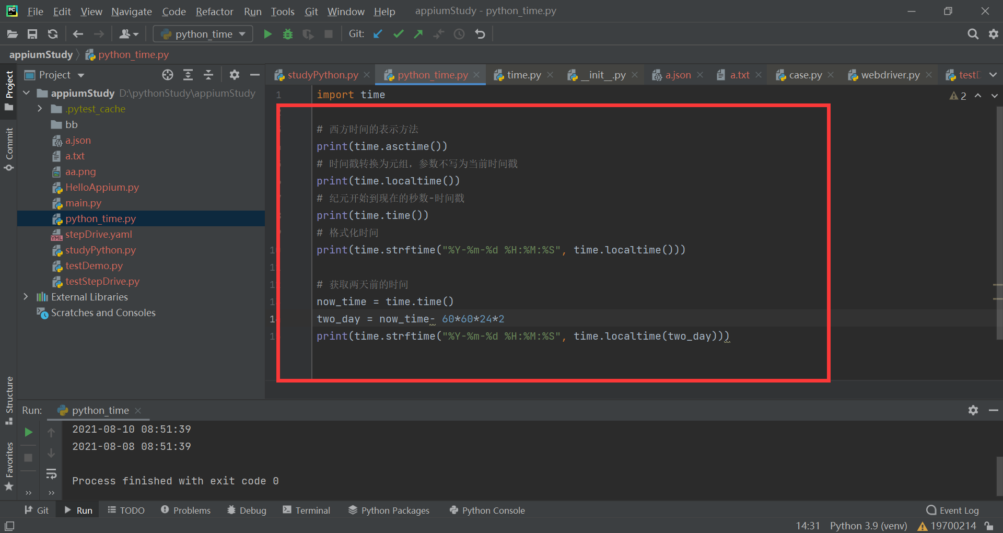Click Run with Coverage icon

point(308,34)
